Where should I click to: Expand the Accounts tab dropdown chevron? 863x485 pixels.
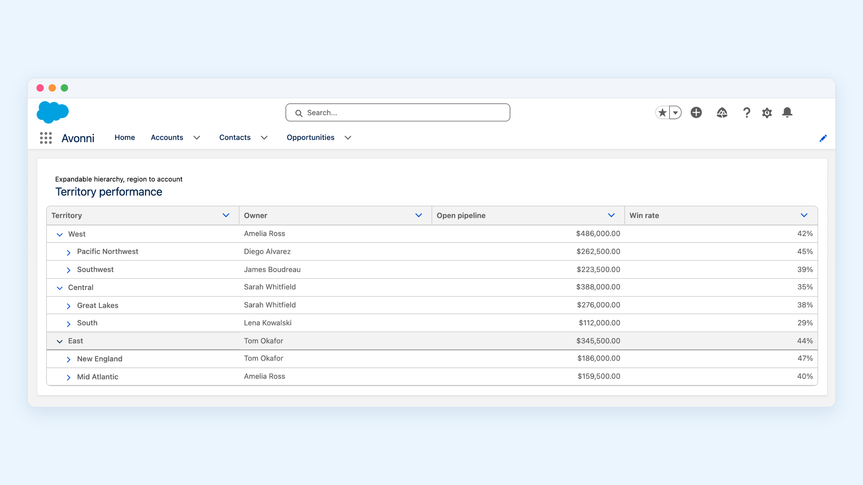pyautogui.click(x=197, y=138)
